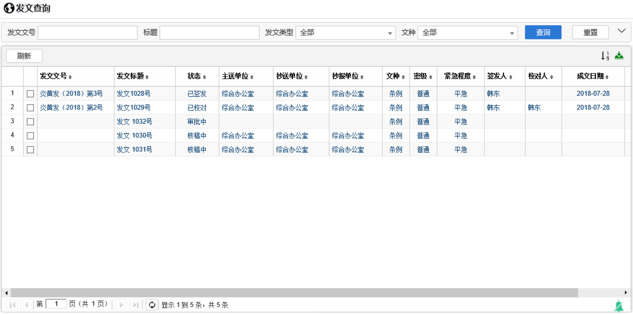Check the box for row 发文 1032号
Image resolution: width=633 pixels, height=314 pixels.
30,122
